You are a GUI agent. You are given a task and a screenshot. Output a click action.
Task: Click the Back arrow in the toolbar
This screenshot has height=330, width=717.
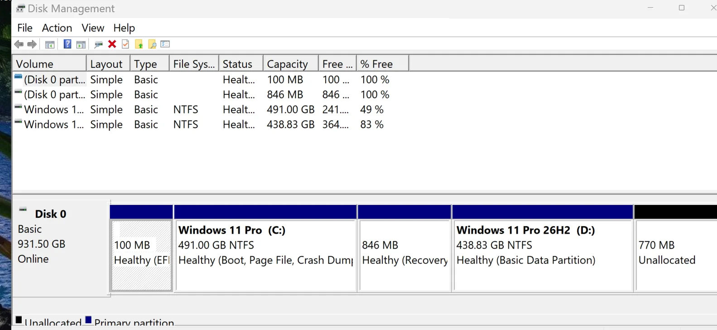tap(19, 44)
